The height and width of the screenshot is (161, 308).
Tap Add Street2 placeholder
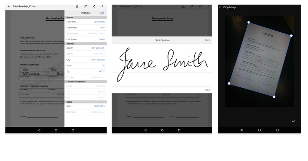pyautogui.click(x=99, y=54)
